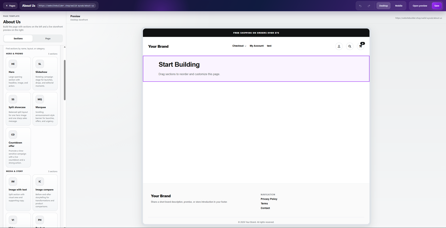
Task: Click the MEDIA & STORY category heading
Action: [14, 171]
